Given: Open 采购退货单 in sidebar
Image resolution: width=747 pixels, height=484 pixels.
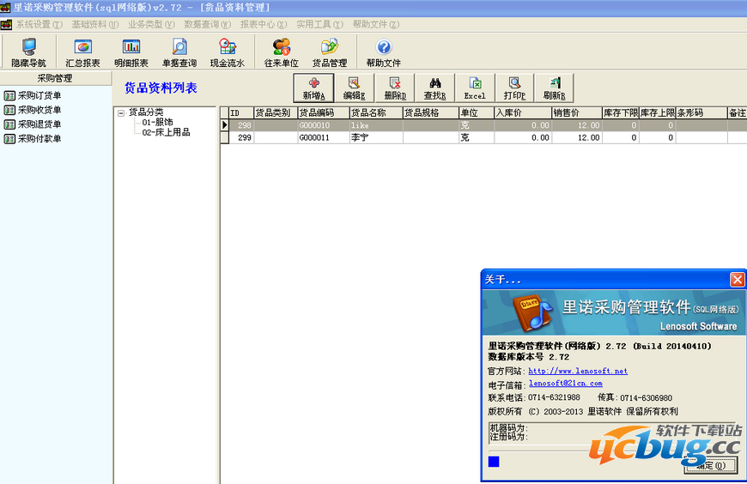Looking at the screenshot, I should tap(33, 124).
